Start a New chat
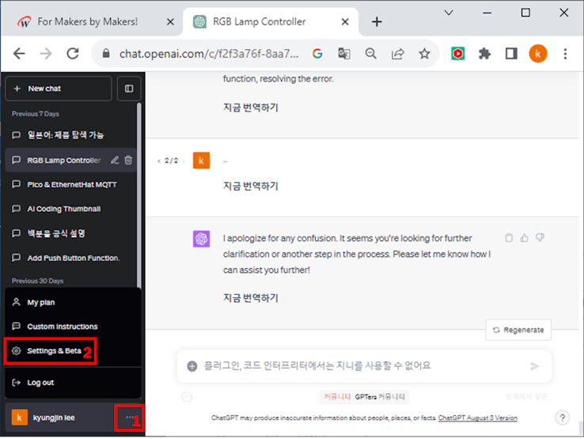 pos(59,89)
